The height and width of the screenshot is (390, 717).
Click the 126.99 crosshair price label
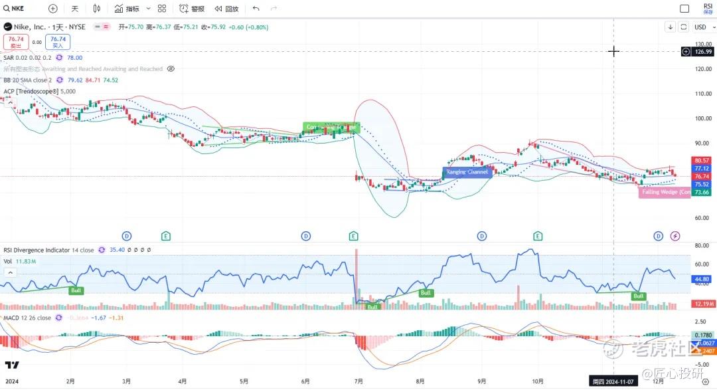(x=703, y=52)
